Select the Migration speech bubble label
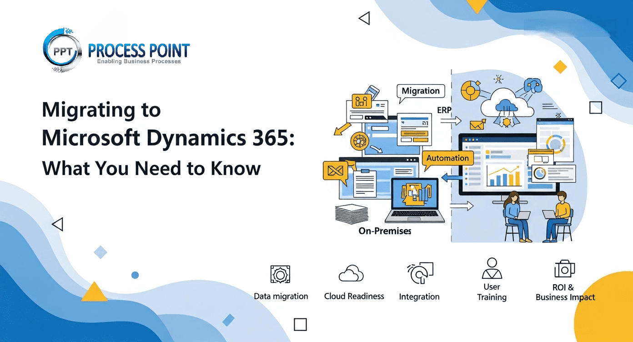The image size is (633, 342). coord(421,91)
